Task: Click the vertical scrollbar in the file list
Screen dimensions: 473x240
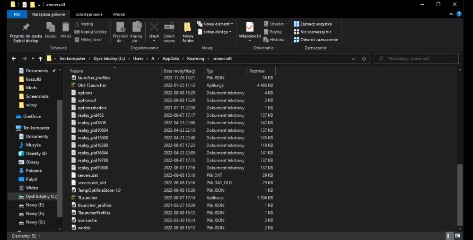Action: [460, 194]
